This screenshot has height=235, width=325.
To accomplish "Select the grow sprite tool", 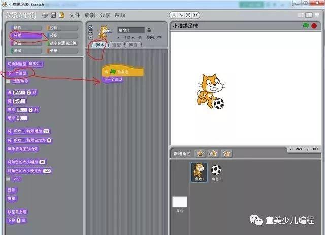I will pos(188,15).
